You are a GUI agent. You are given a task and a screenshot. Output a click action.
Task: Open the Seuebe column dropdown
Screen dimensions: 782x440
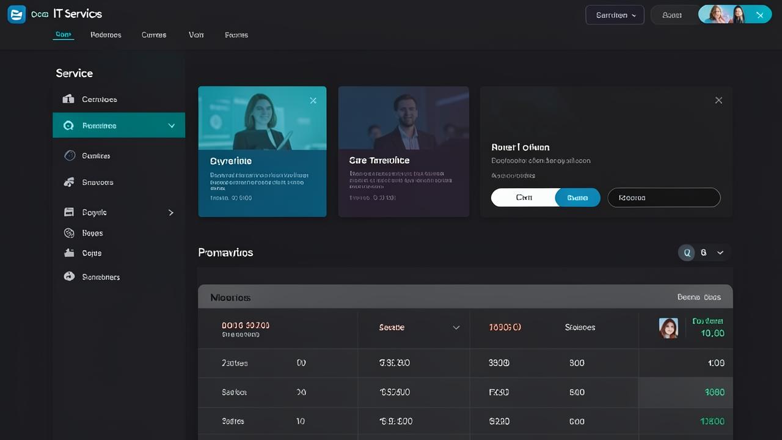(x=456, y=328)
